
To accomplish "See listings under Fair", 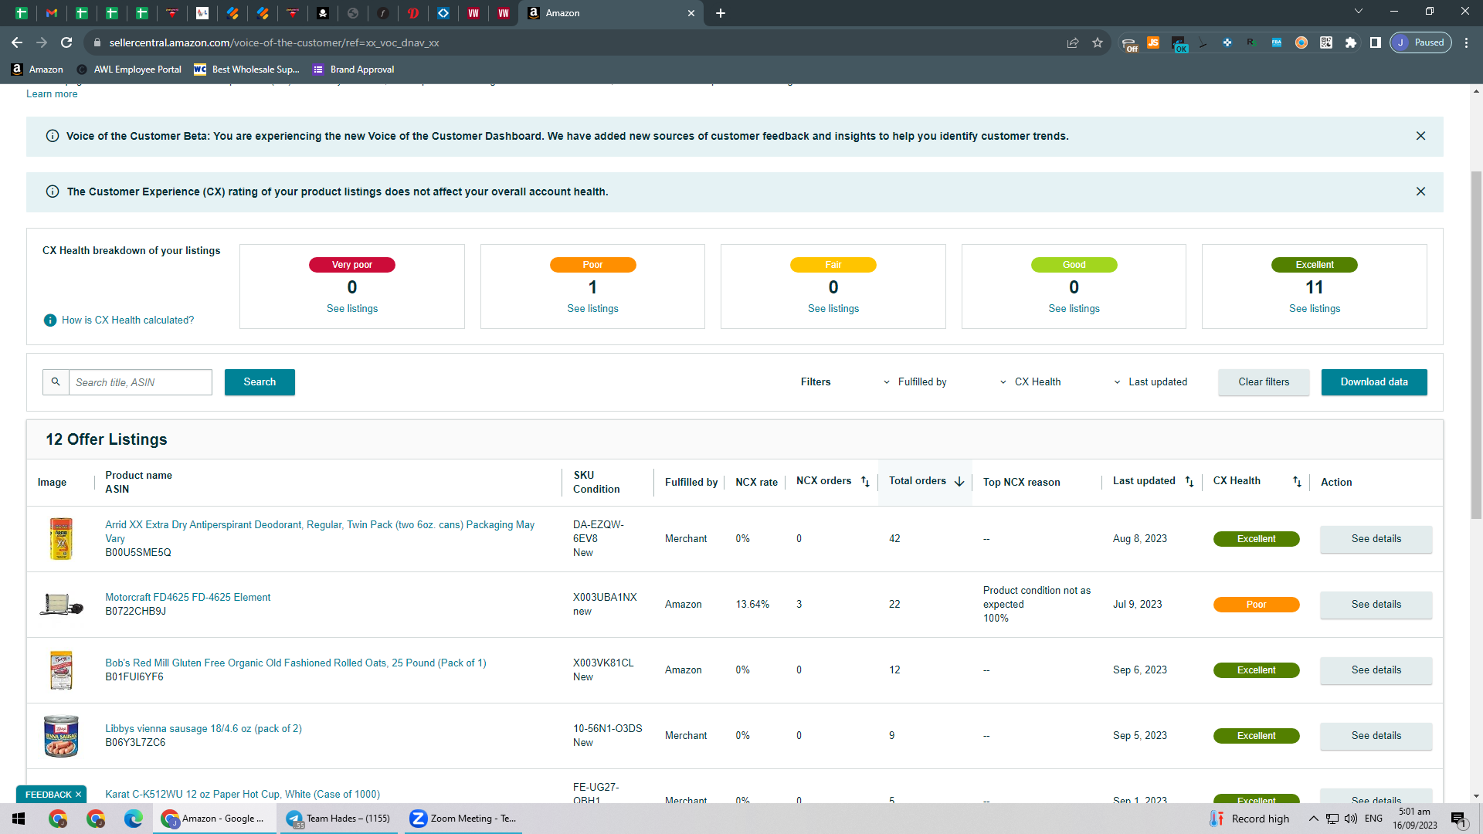I will click(833, 308).
